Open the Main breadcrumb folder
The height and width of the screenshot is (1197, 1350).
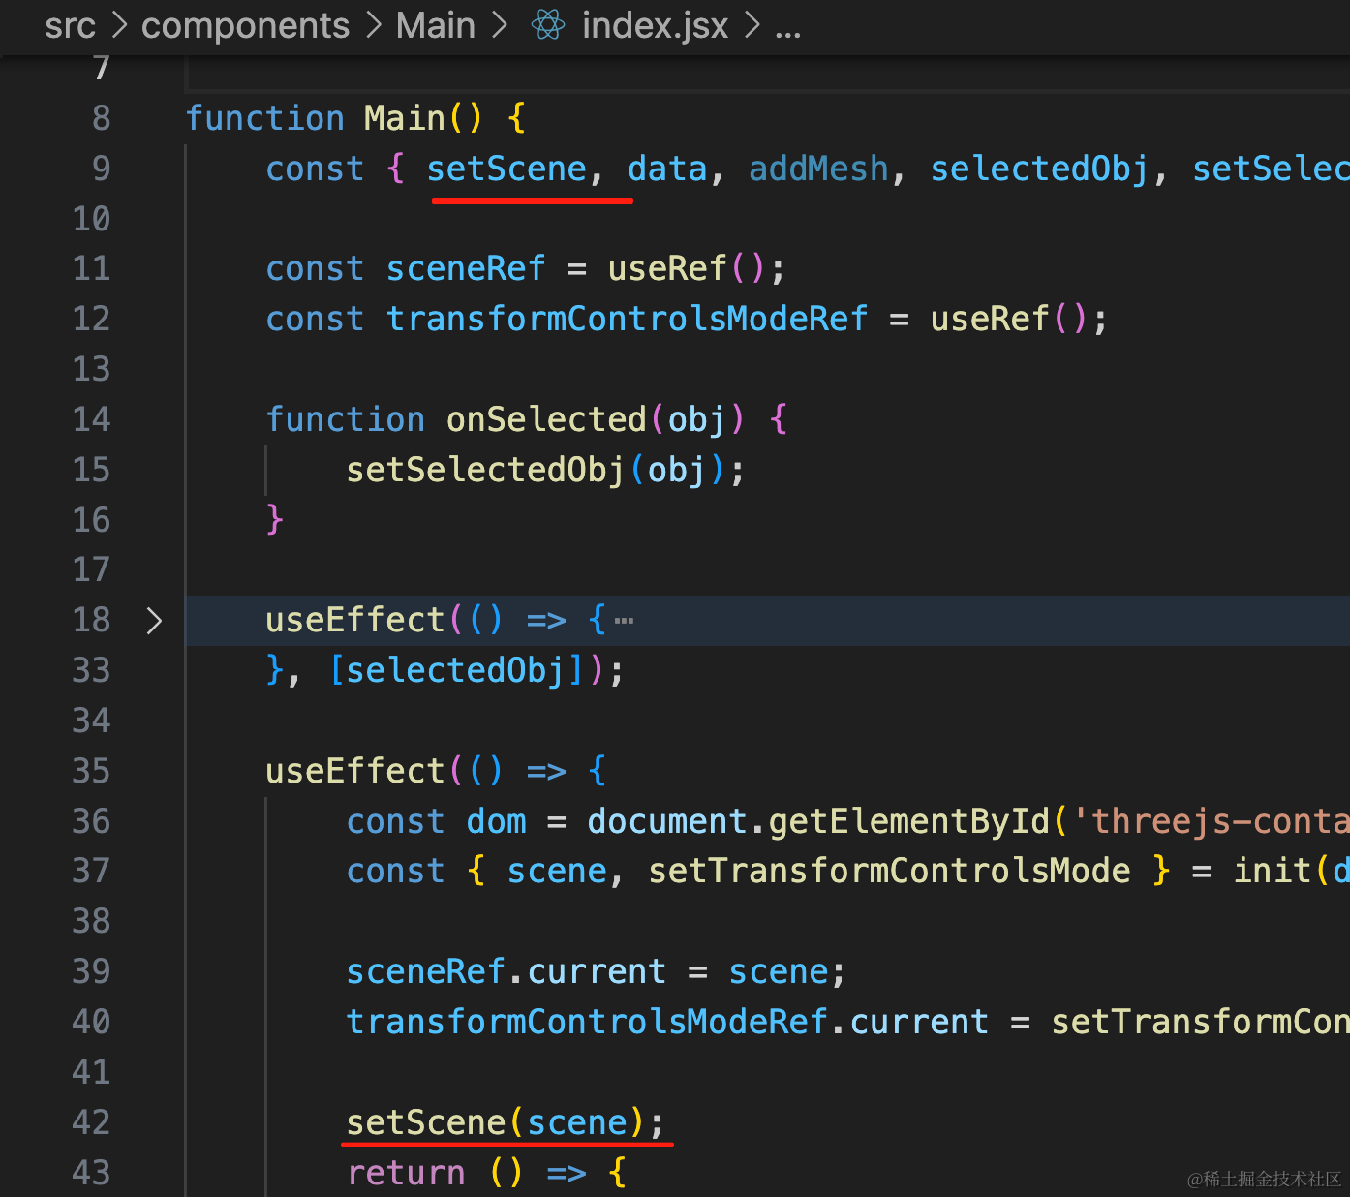coord(436,25)
